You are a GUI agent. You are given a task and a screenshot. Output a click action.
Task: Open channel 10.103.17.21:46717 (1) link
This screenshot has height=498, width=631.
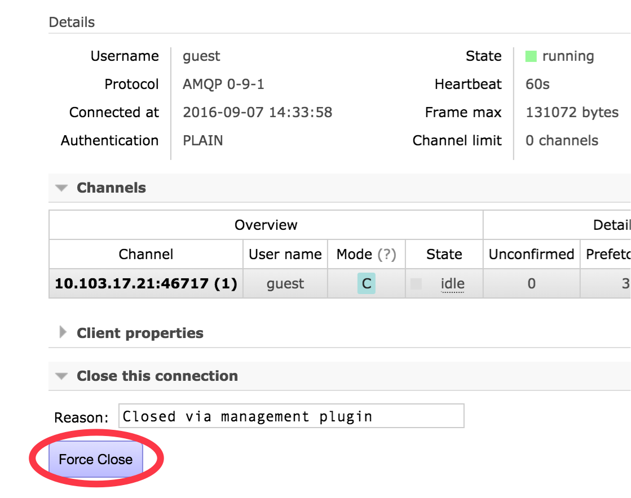[146, 283]
